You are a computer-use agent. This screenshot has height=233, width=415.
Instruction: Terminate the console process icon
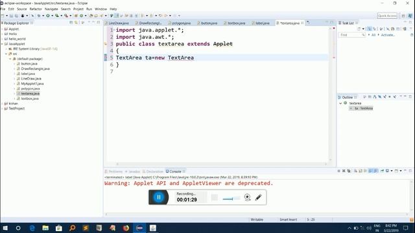tap(338, 171)
